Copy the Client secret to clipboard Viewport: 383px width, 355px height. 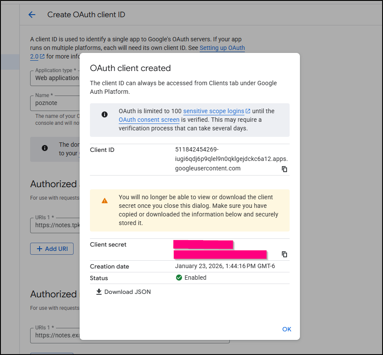pyautogui.click(x=284, y=254)
